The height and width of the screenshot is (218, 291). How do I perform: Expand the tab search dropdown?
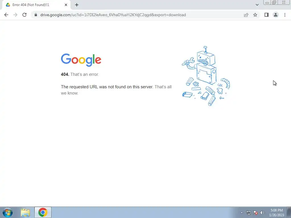257,5
